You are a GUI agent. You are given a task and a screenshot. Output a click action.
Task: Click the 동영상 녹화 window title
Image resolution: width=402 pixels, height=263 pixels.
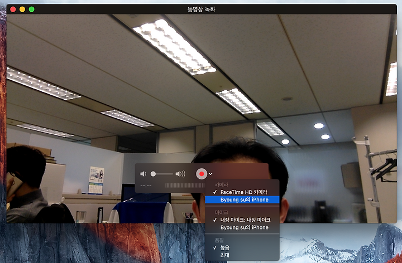point(201,9)
